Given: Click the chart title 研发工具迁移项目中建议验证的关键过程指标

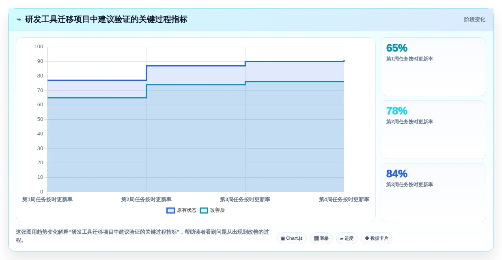Looking at the screenshot, I should pos(106,19).
